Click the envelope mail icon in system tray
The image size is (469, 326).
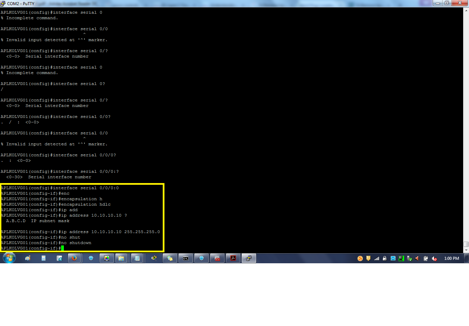coord(393,258)
